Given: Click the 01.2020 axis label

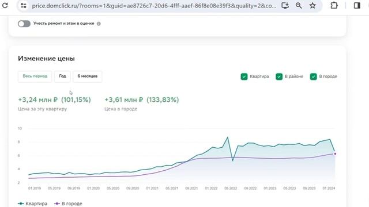Looking at the screenshot, I should [93, 188].
